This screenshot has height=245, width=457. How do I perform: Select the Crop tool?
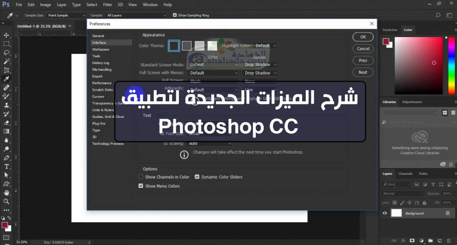tap(7, 70)
